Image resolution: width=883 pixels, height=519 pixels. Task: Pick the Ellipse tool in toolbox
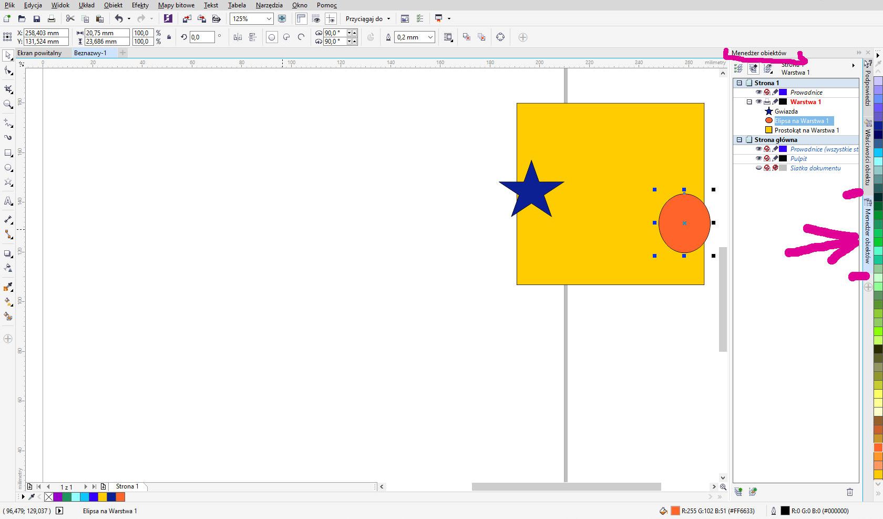[8, 168]
